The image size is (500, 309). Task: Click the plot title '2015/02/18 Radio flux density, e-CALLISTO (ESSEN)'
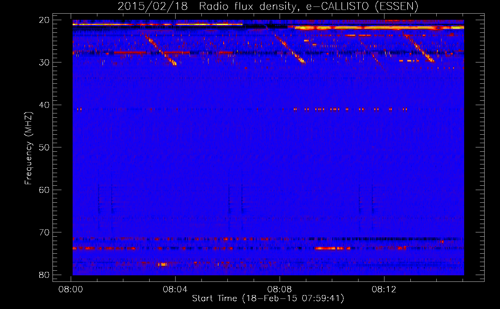pyautogui.click(x=268, y=6)
